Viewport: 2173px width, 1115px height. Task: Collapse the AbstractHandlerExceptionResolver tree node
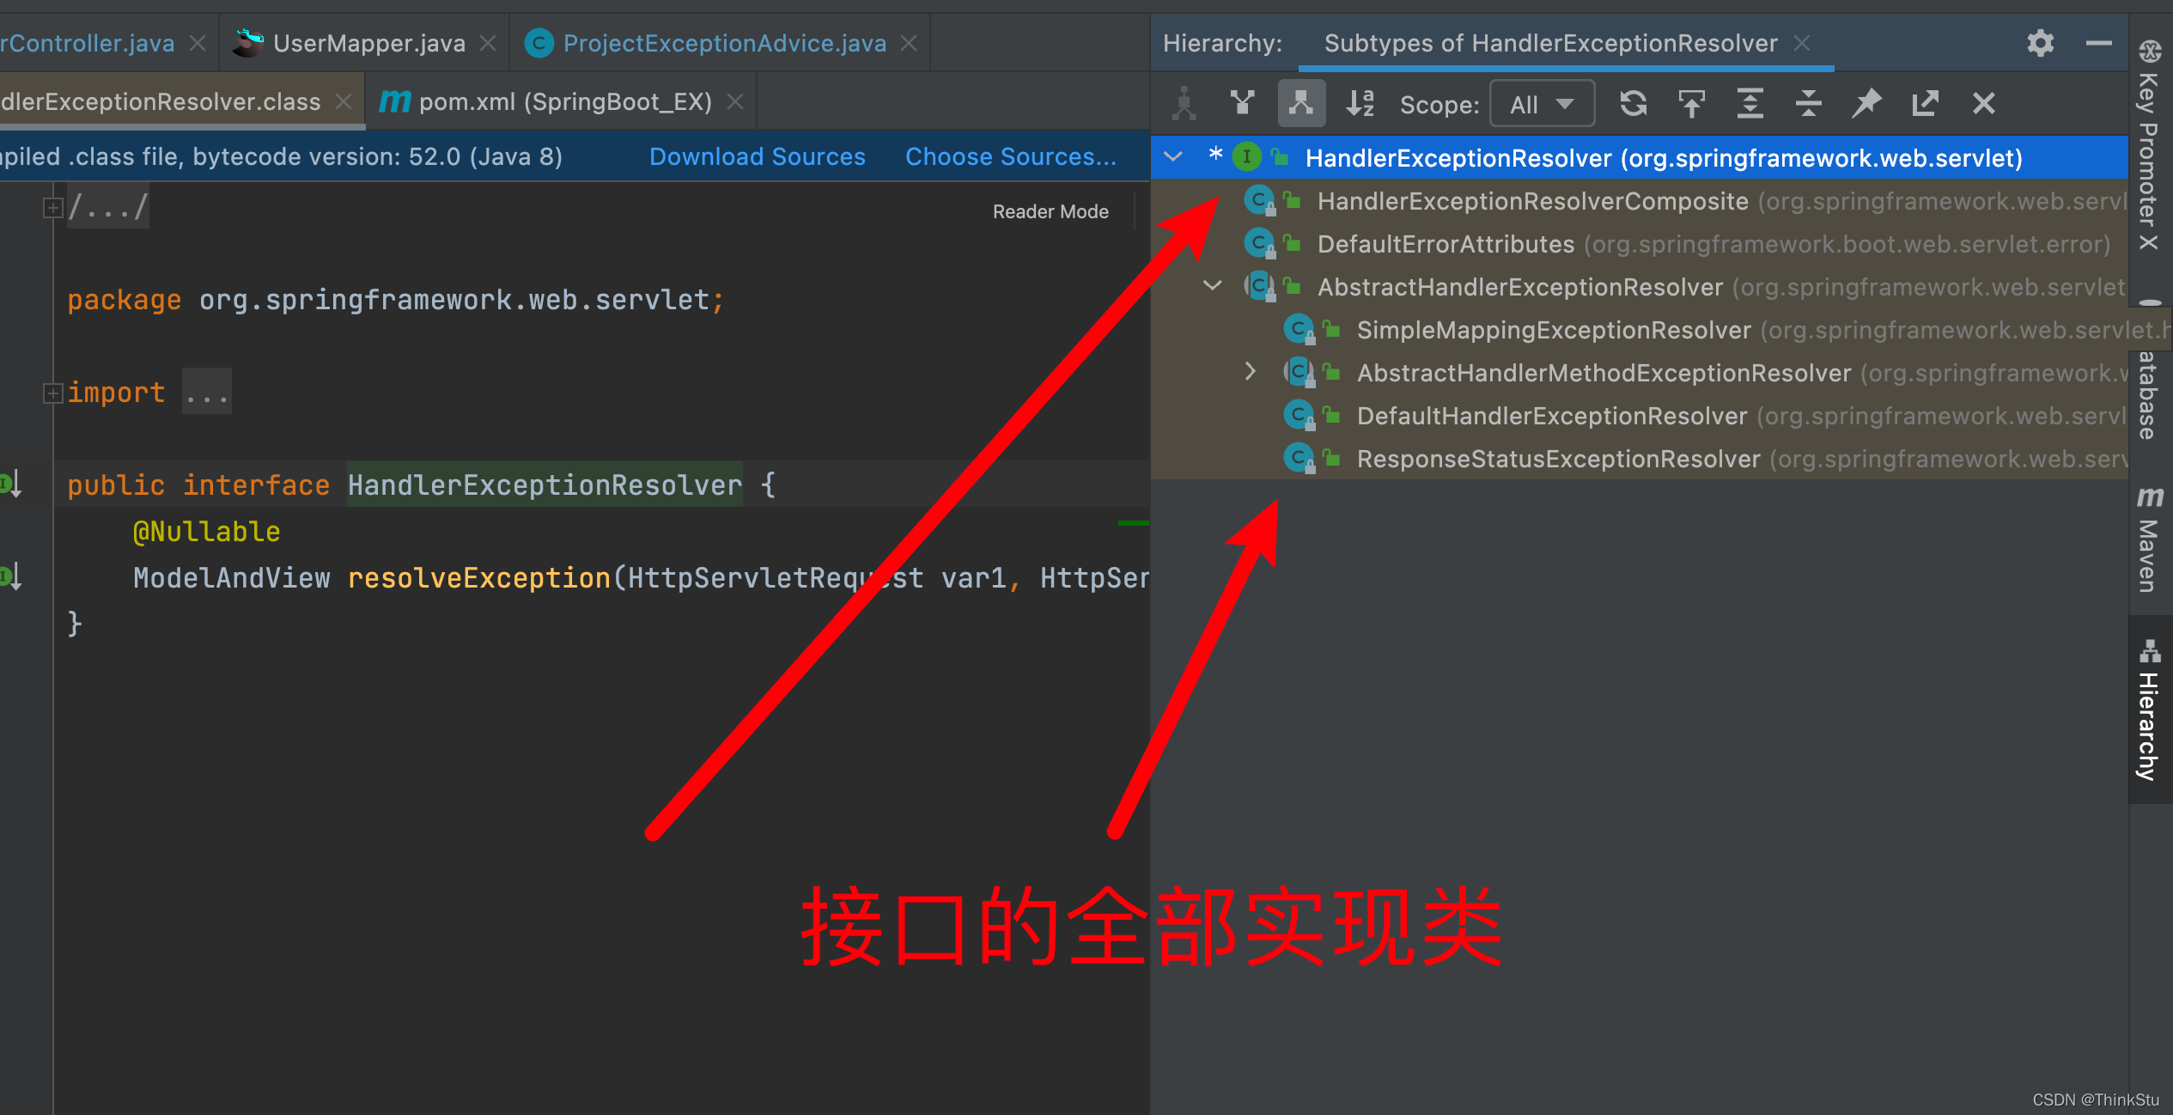pos(1212,286)
